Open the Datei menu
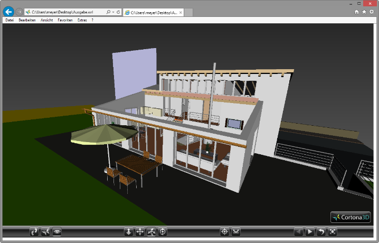 [10, 20]
